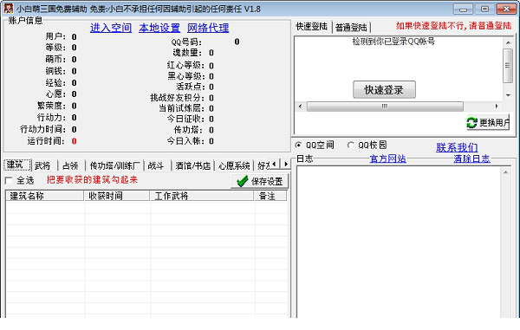Click the 快速登录 button

[x=384, y=89]
